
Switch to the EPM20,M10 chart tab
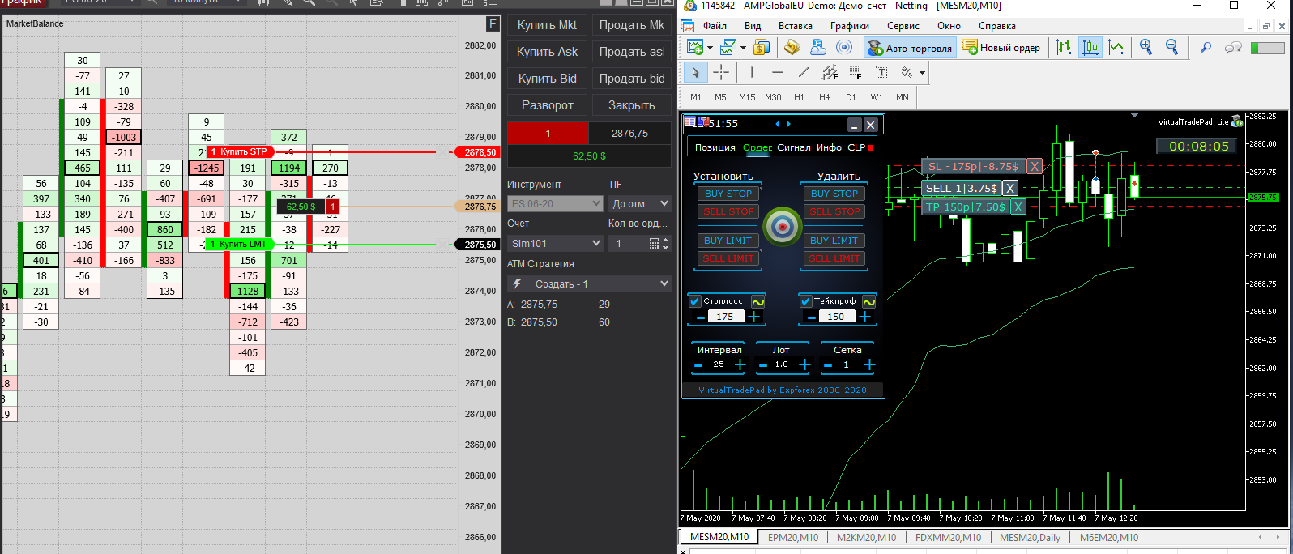pos(792,538)
